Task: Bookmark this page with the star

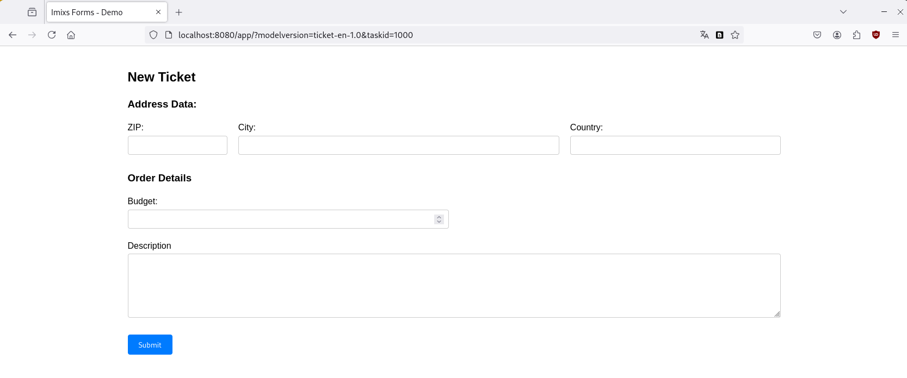Action: pyautogui.click(x=735, y=35)
